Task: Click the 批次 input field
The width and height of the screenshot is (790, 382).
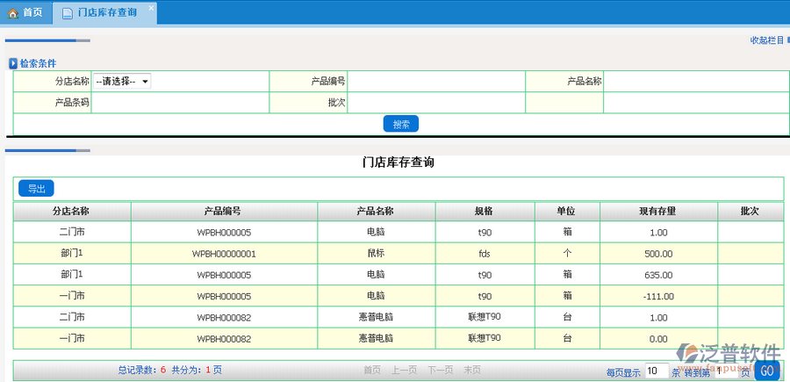Action: (x=436, y=103)
